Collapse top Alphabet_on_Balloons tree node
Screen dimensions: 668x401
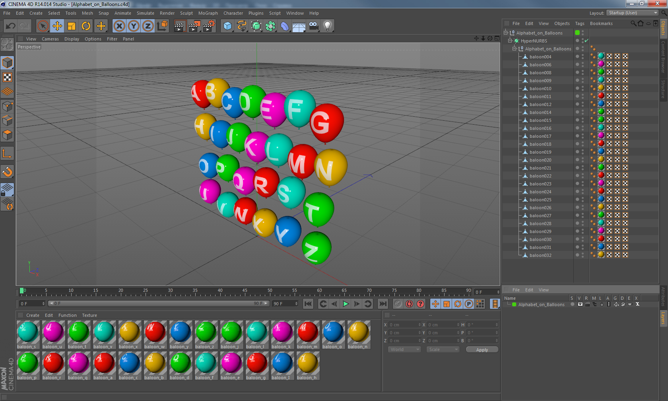click(x=506, y=33)
